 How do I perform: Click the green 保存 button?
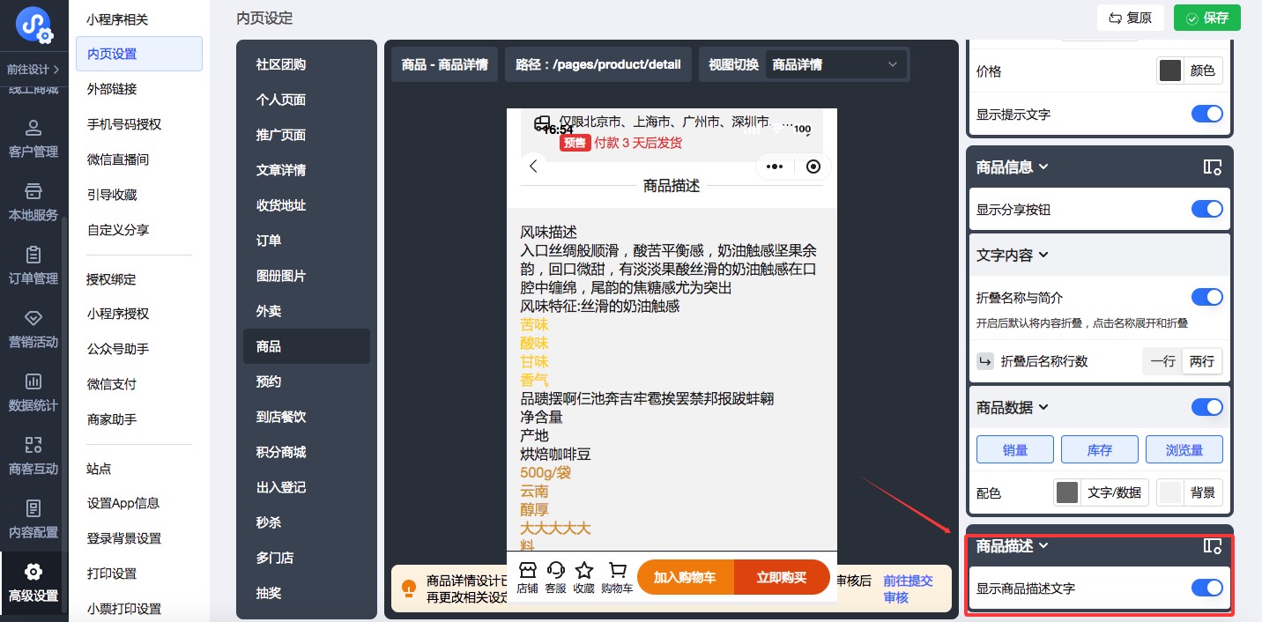pyautogui.click(x=1206, y=18)
